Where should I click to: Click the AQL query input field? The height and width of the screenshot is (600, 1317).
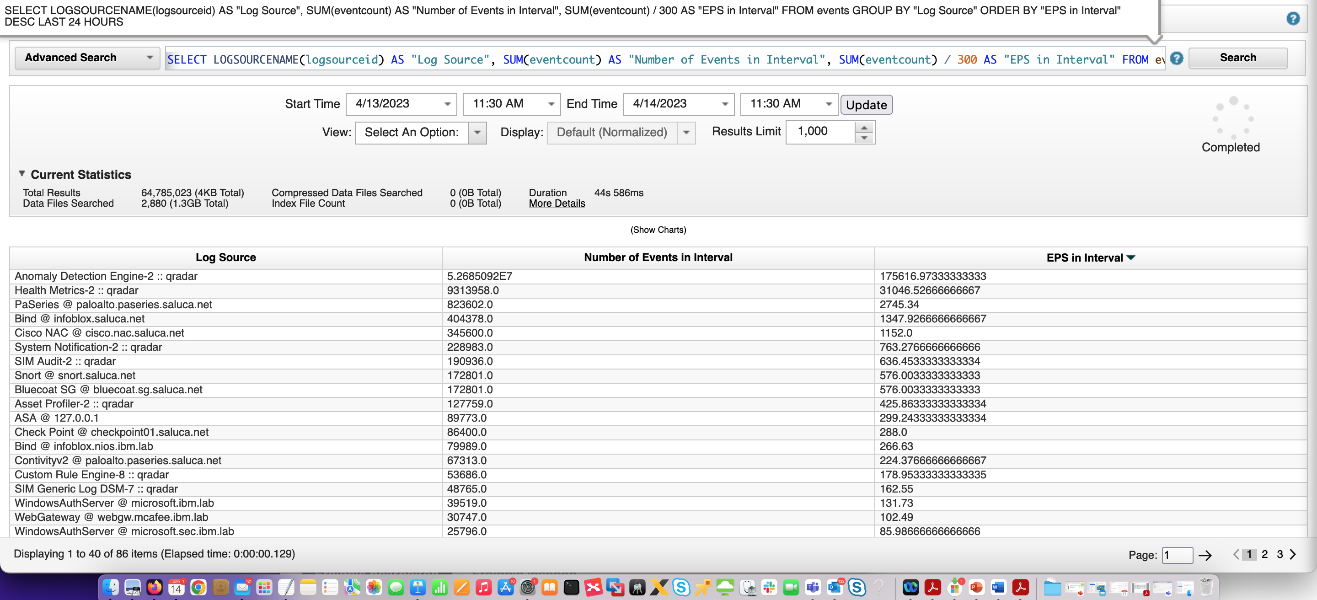point(664,59)
